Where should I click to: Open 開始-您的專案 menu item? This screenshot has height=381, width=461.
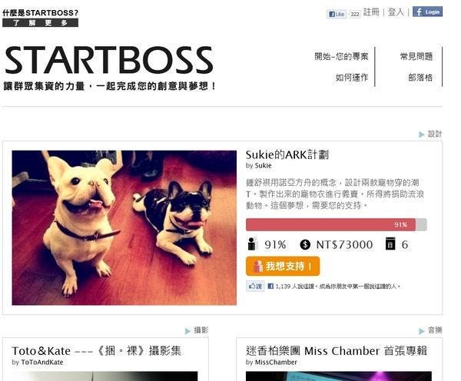point(341,56)
